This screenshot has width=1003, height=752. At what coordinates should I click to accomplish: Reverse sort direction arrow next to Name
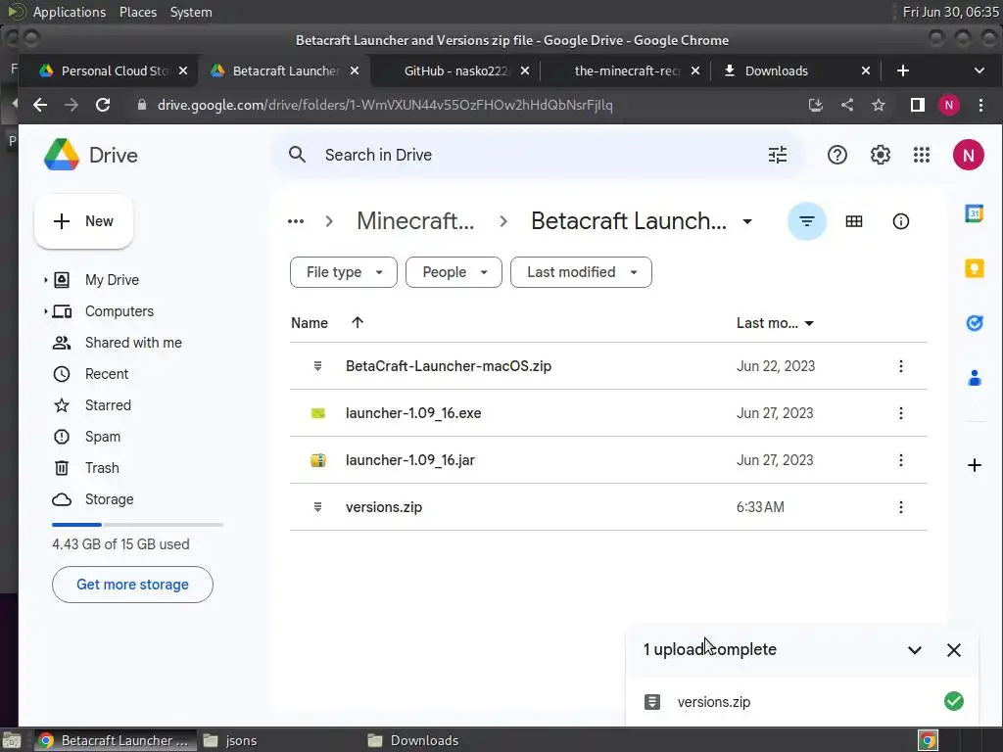point(358,322)
